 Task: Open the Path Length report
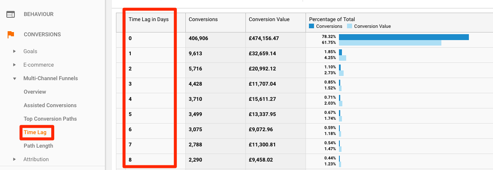point(38,146)
